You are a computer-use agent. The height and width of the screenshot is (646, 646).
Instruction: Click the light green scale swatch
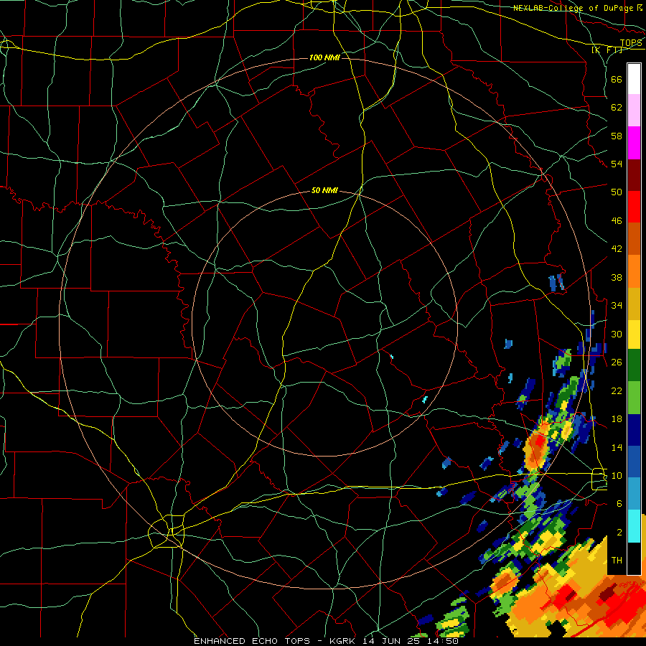(x=634, y=398)
